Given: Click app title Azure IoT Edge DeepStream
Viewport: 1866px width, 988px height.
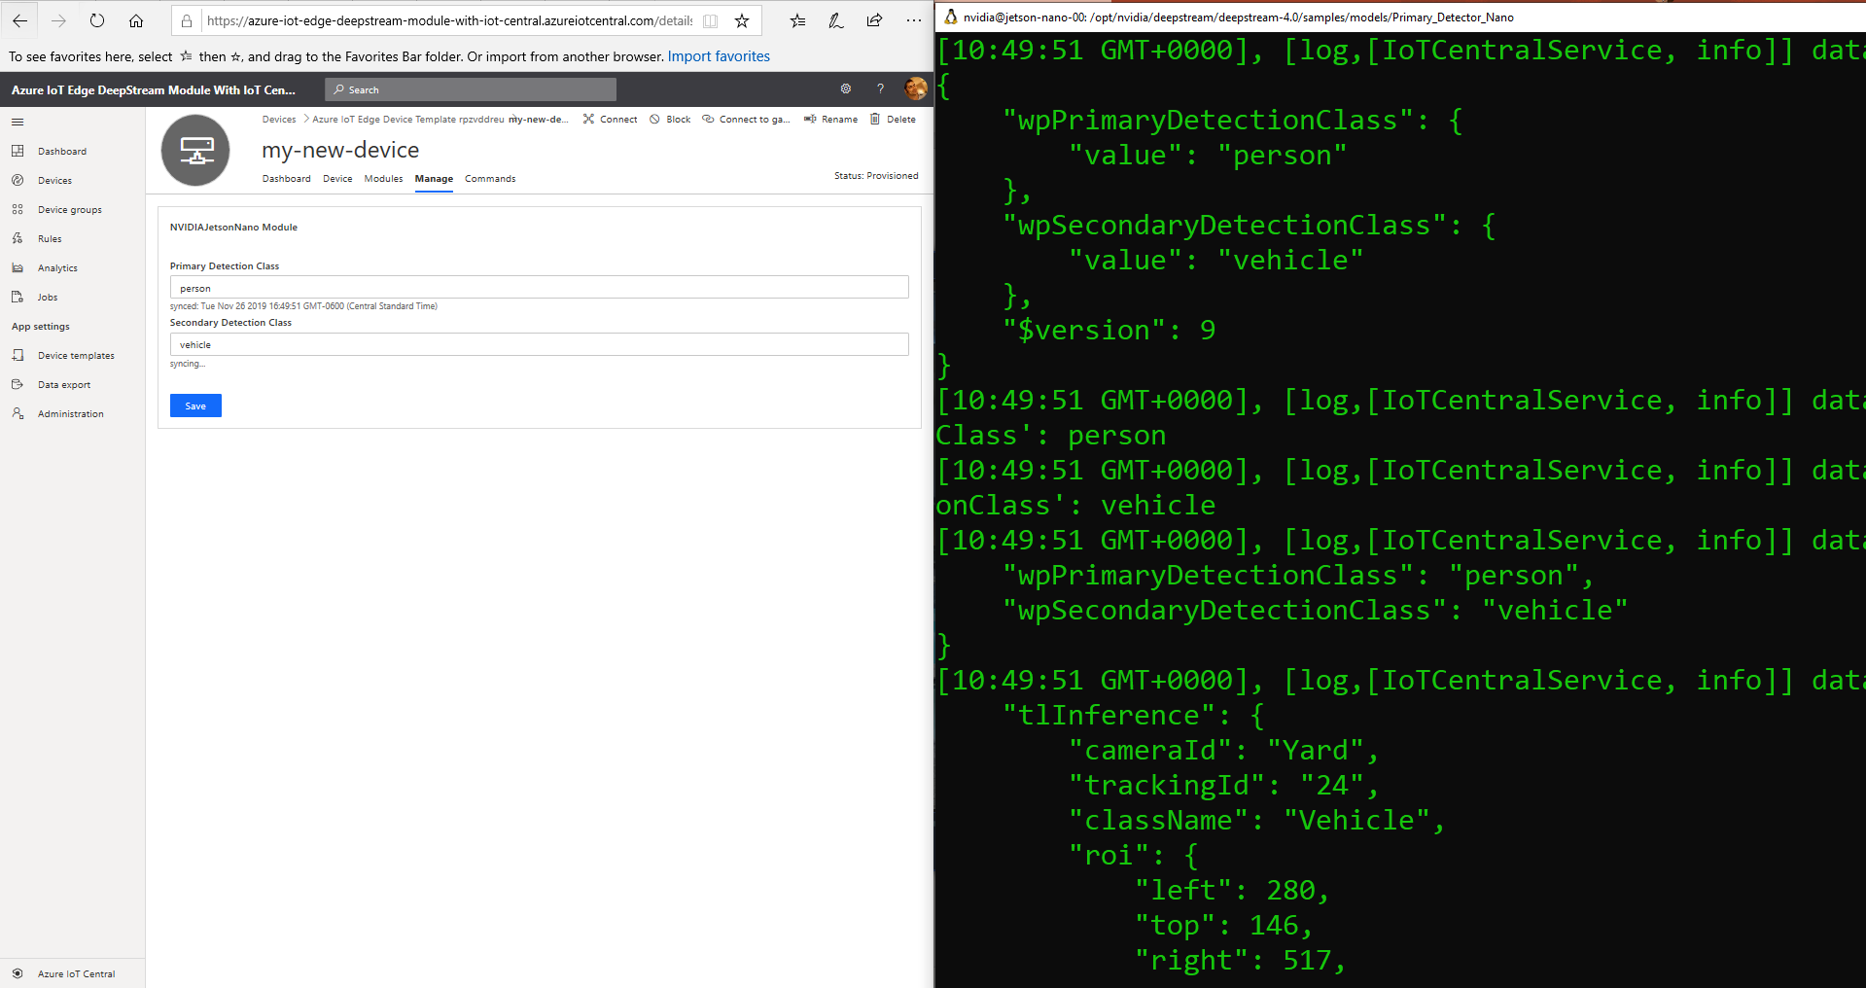Looking at the screenshot, I should (154, 89).
